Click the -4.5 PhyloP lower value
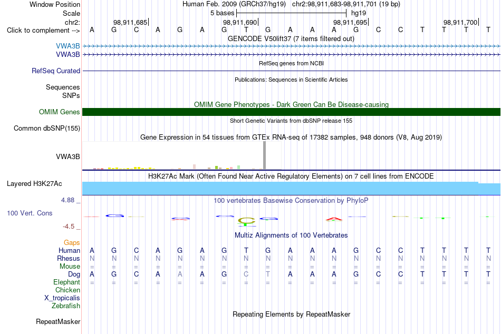Viewport: 501px width, 334px height. tap(69, 227)
